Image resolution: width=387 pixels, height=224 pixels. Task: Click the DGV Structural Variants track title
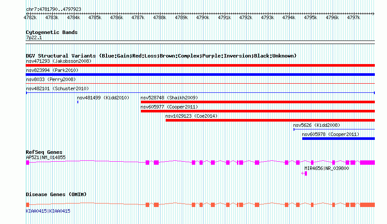161,56
